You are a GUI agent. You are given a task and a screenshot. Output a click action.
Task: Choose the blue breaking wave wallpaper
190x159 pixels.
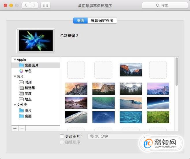pos(131,103)
